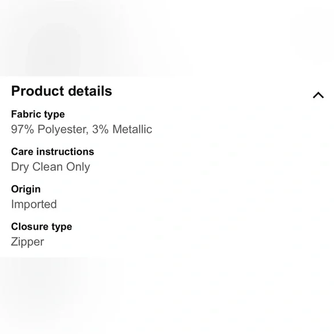
Task: Collapse the Product details chevron
Action: [x=318, y=95]
